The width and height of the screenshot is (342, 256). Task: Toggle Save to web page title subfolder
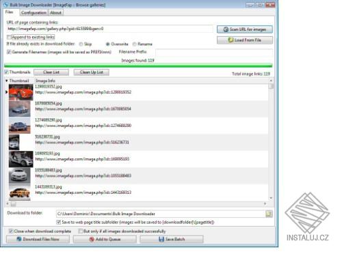(x=59, y=222)
